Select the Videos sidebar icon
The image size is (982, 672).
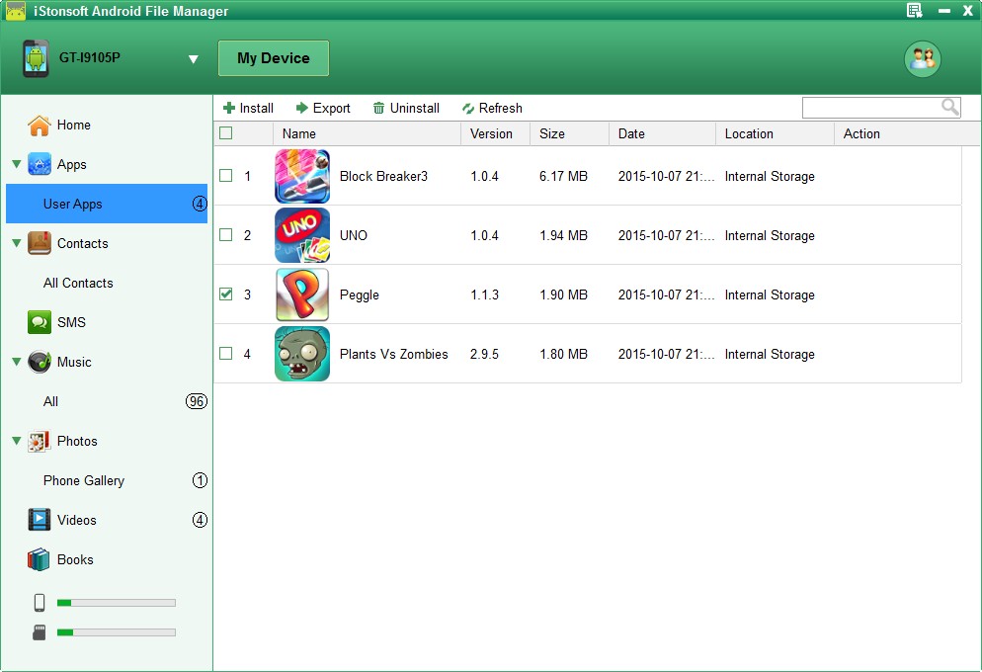pyautogui.click(x=39, y=520)
